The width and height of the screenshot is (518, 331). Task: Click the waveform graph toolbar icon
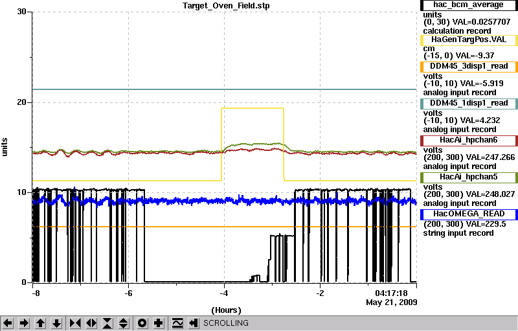[177, 323]
